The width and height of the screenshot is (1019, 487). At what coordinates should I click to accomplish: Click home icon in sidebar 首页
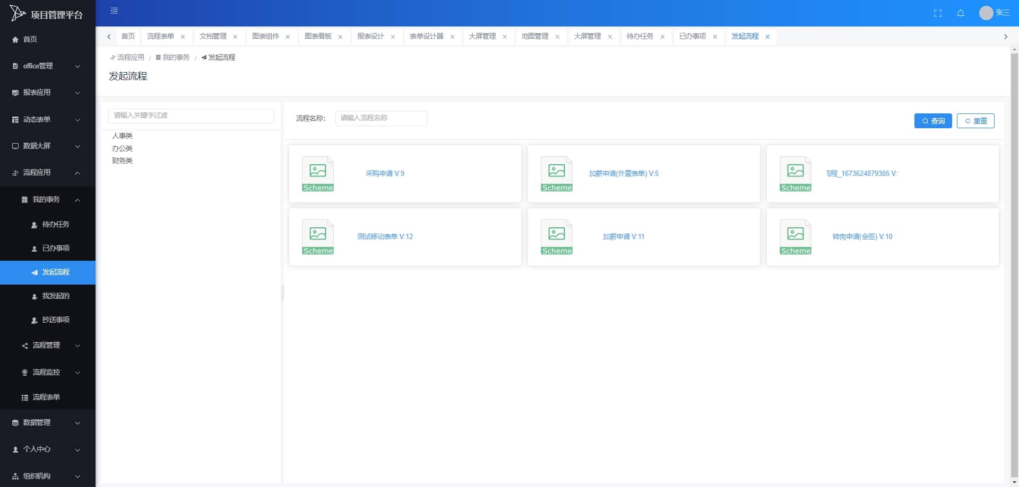15,40
